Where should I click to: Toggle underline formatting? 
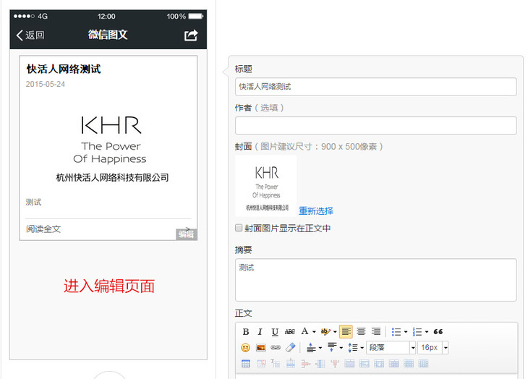click(275, 332)
